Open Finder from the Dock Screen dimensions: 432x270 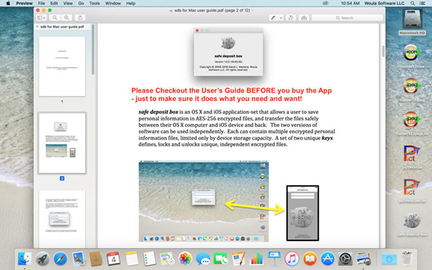pos(24,258)
